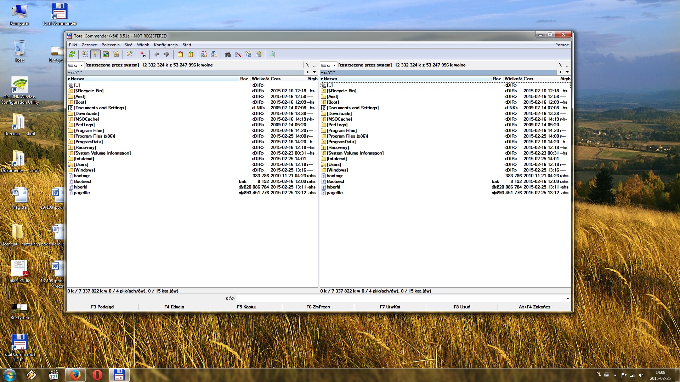The image size is (680, 382).
Task: Click the copy names to clipboard icon
Action: [259, 54]
